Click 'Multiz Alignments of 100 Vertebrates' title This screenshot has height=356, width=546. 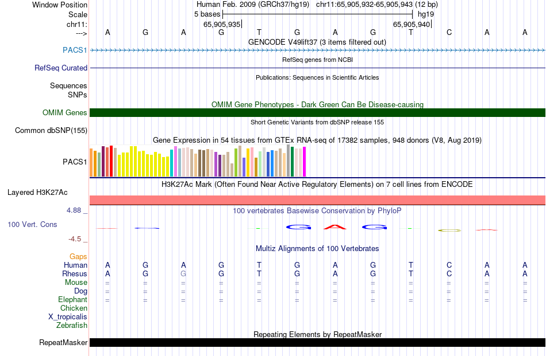click(317, 249)
